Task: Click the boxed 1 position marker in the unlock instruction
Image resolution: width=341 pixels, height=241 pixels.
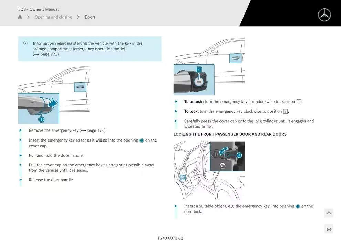Action: coord(298,101)
